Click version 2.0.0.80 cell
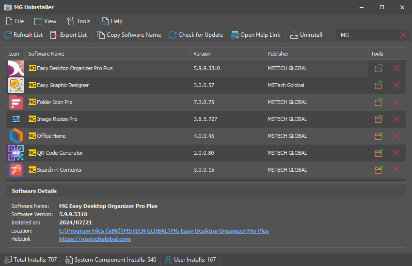The height and width of the screenshot is (266, 412). pos(204,153)
